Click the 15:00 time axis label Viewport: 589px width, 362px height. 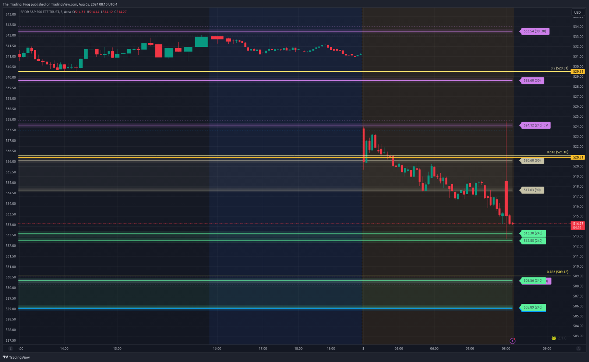pyautogui.click(x=117, y=348)
